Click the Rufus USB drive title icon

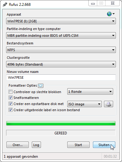5,5
